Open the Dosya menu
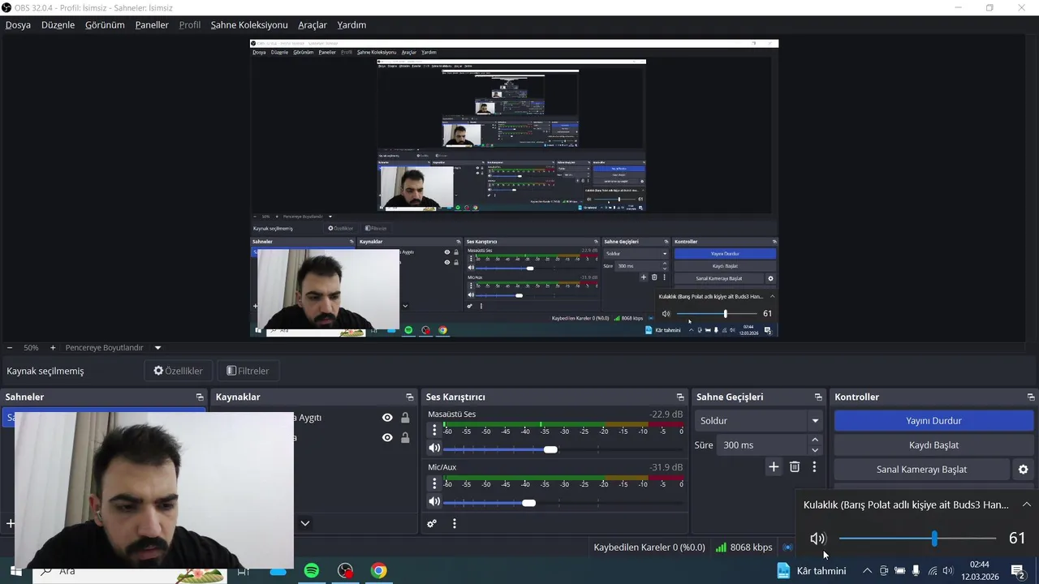The width and height of the screenshot is (1039, 584). pos(18,25)
